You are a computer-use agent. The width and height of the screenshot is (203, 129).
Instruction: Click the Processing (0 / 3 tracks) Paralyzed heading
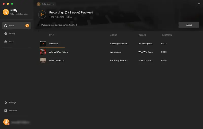click(x=71, y=12)
